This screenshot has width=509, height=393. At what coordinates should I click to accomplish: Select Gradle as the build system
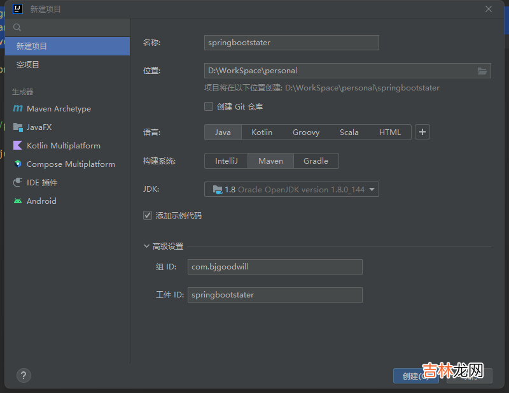tap(316, 161)
